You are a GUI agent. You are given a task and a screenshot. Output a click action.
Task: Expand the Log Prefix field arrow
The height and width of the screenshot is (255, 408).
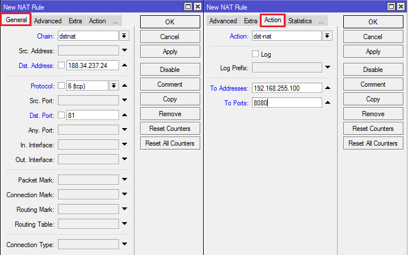(x=327, y=68)
